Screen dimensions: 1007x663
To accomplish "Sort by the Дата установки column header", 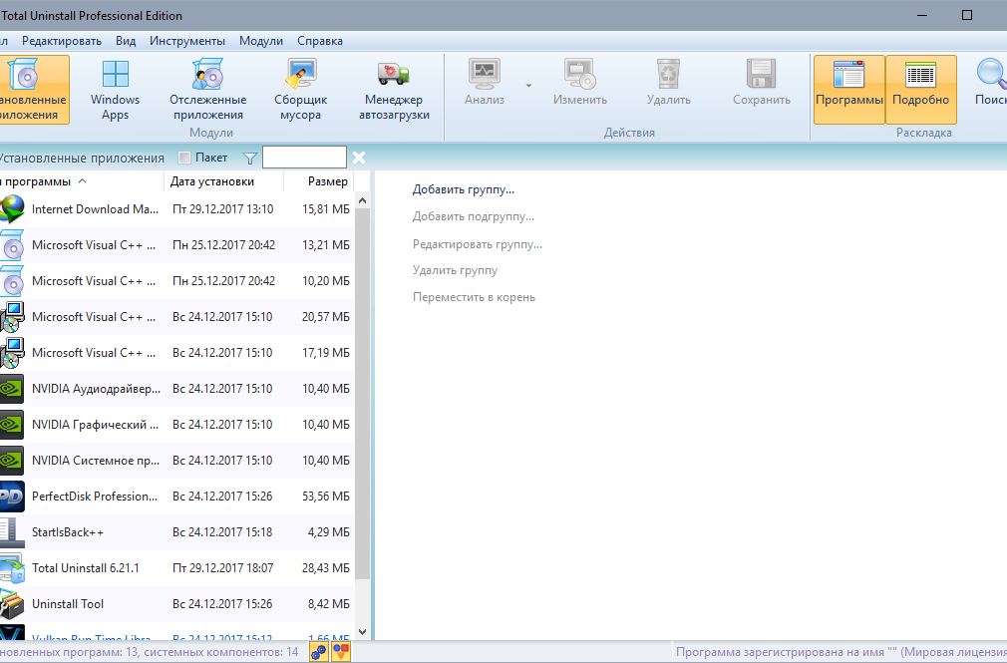I will point(223,181).
